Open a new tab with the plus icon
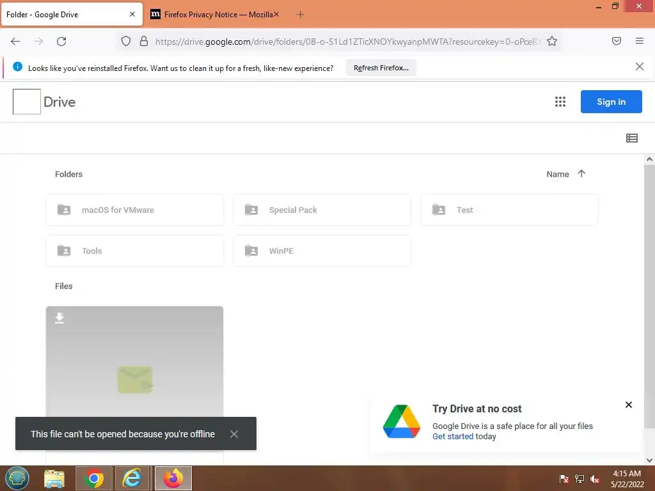This screenshot has height=491, width=655. click(300, 15)
